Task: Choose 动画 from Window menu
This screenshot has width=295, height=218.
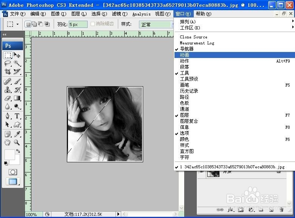Action: tap(235, 55)
